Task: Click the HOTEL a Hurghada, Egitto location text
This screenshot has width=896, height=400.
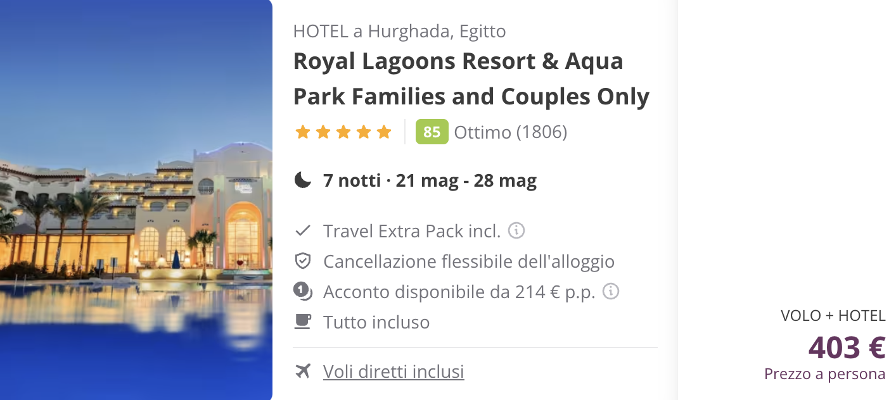Action: [x=399, y=31]
